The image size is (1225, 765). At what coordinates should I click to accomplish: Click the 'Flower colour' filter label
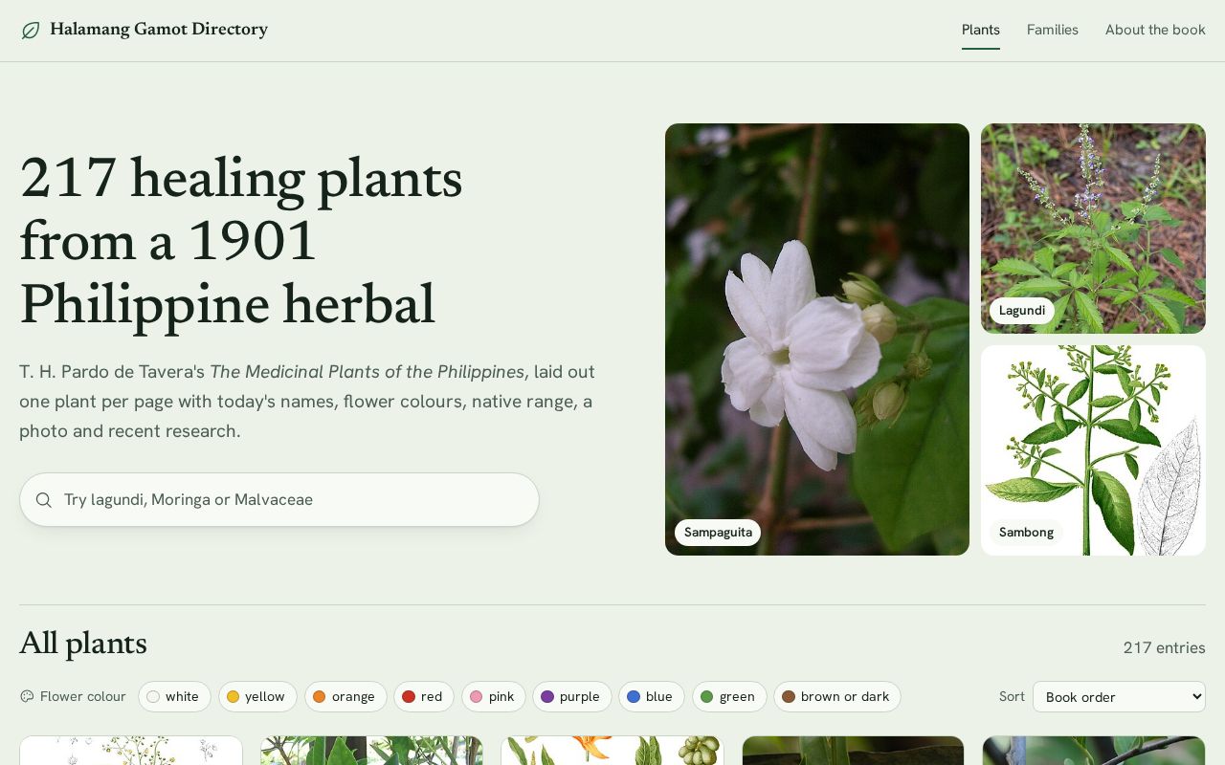click(x=83, y=697)
